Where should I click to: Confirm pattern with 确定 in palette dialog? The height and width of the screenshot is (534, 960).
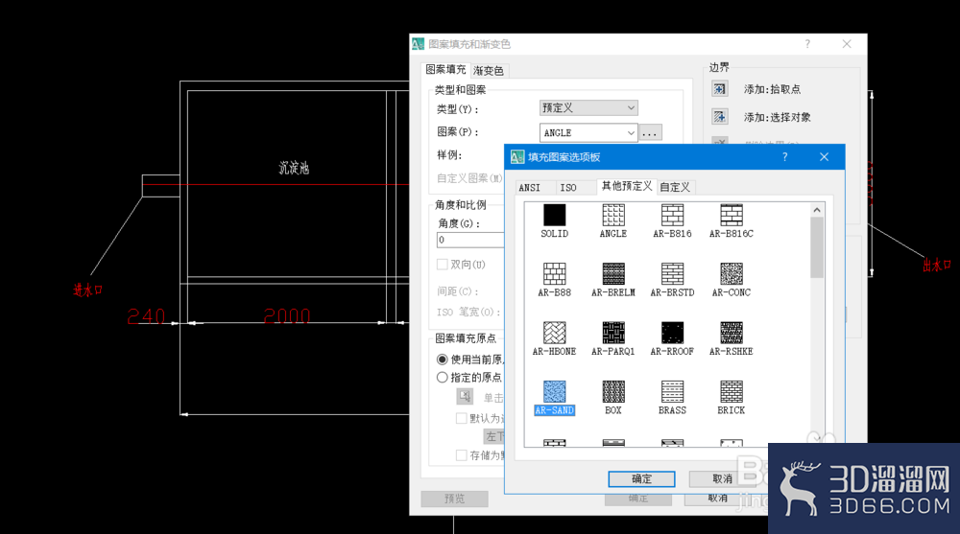pos(641,479)
